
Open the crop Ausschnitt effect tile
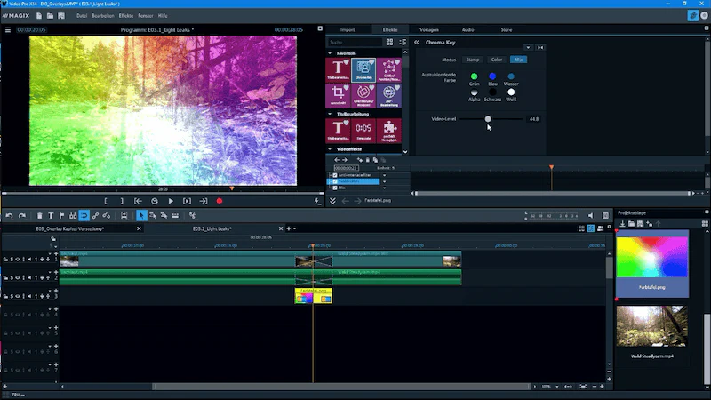pos(338,95)
